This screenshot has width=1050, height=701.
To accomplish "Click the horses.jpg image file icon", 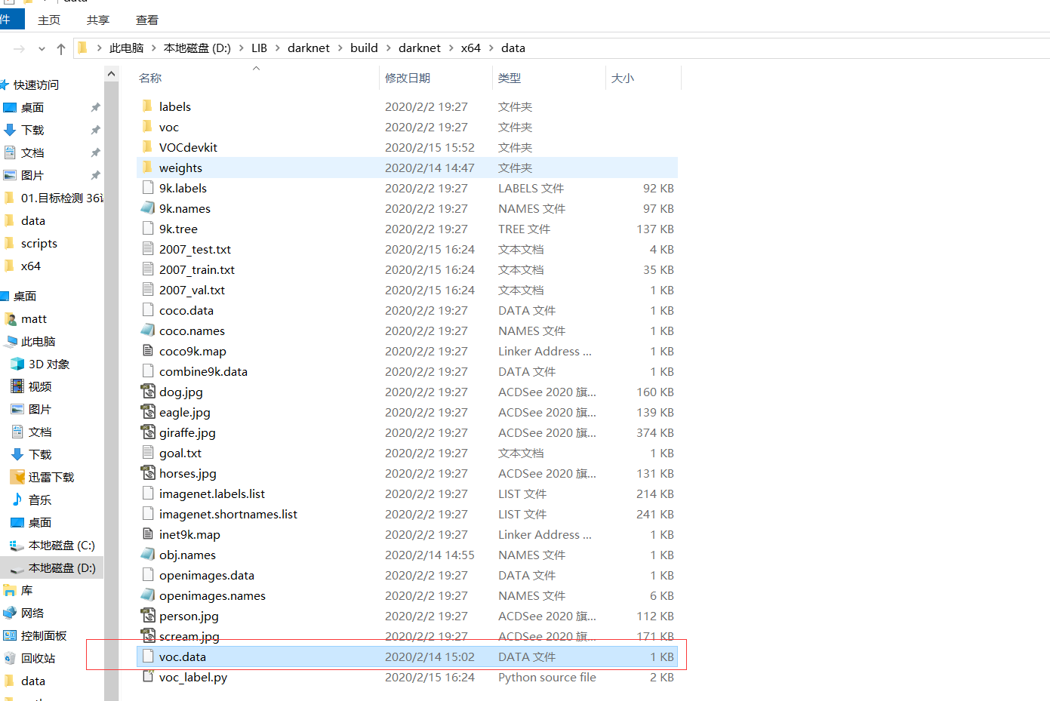I will [148, 473].
